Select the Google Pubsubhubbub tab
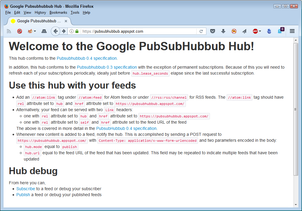This screenshot has height=211, width=302. pos(39,21)
